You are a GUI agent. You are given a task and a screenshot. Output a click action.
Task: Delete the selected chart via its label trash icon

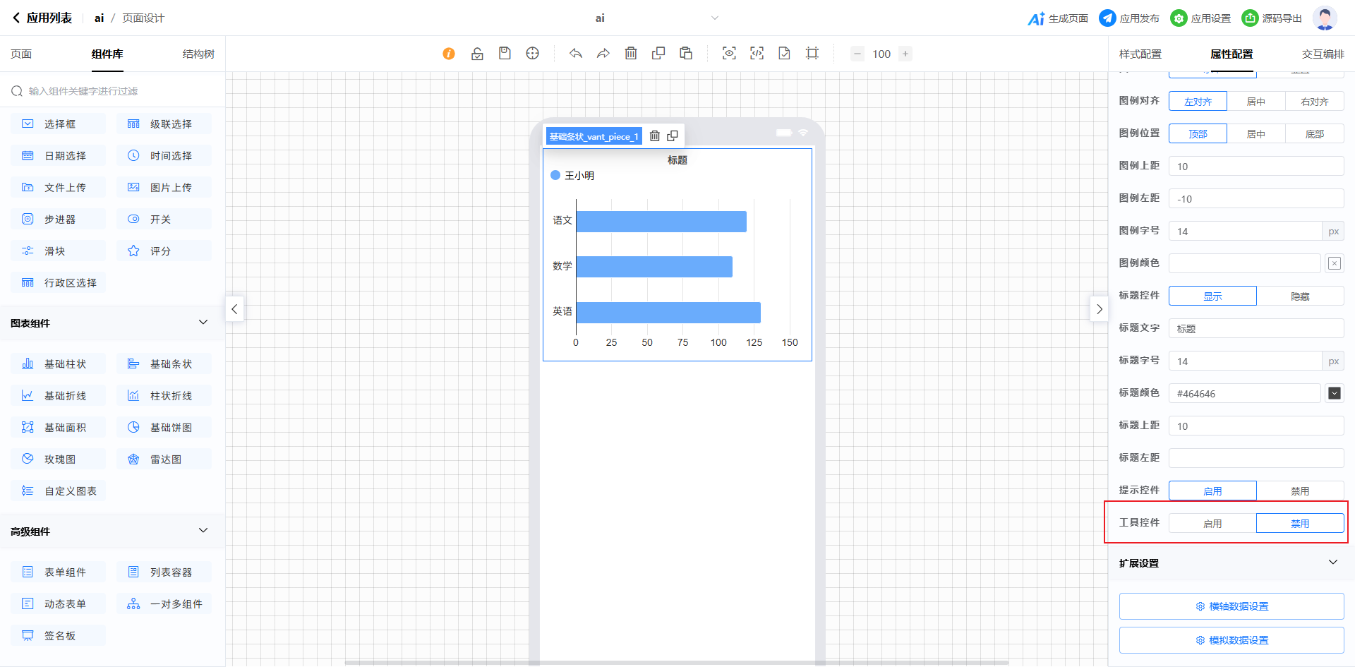(655, 136)
